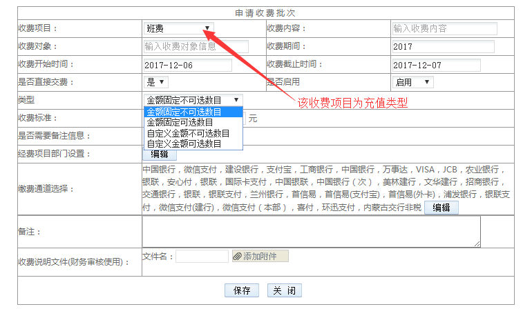Open the 是否启用 dropdown showing 启用
Image resolution: width=532 pixels, height=309 pixels.
412,82
